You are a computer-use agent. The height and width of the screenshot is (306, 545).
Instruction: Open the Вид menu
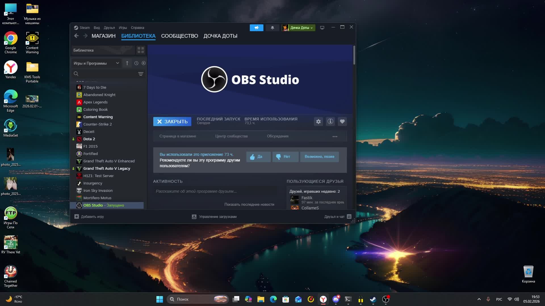coord(97,28)
